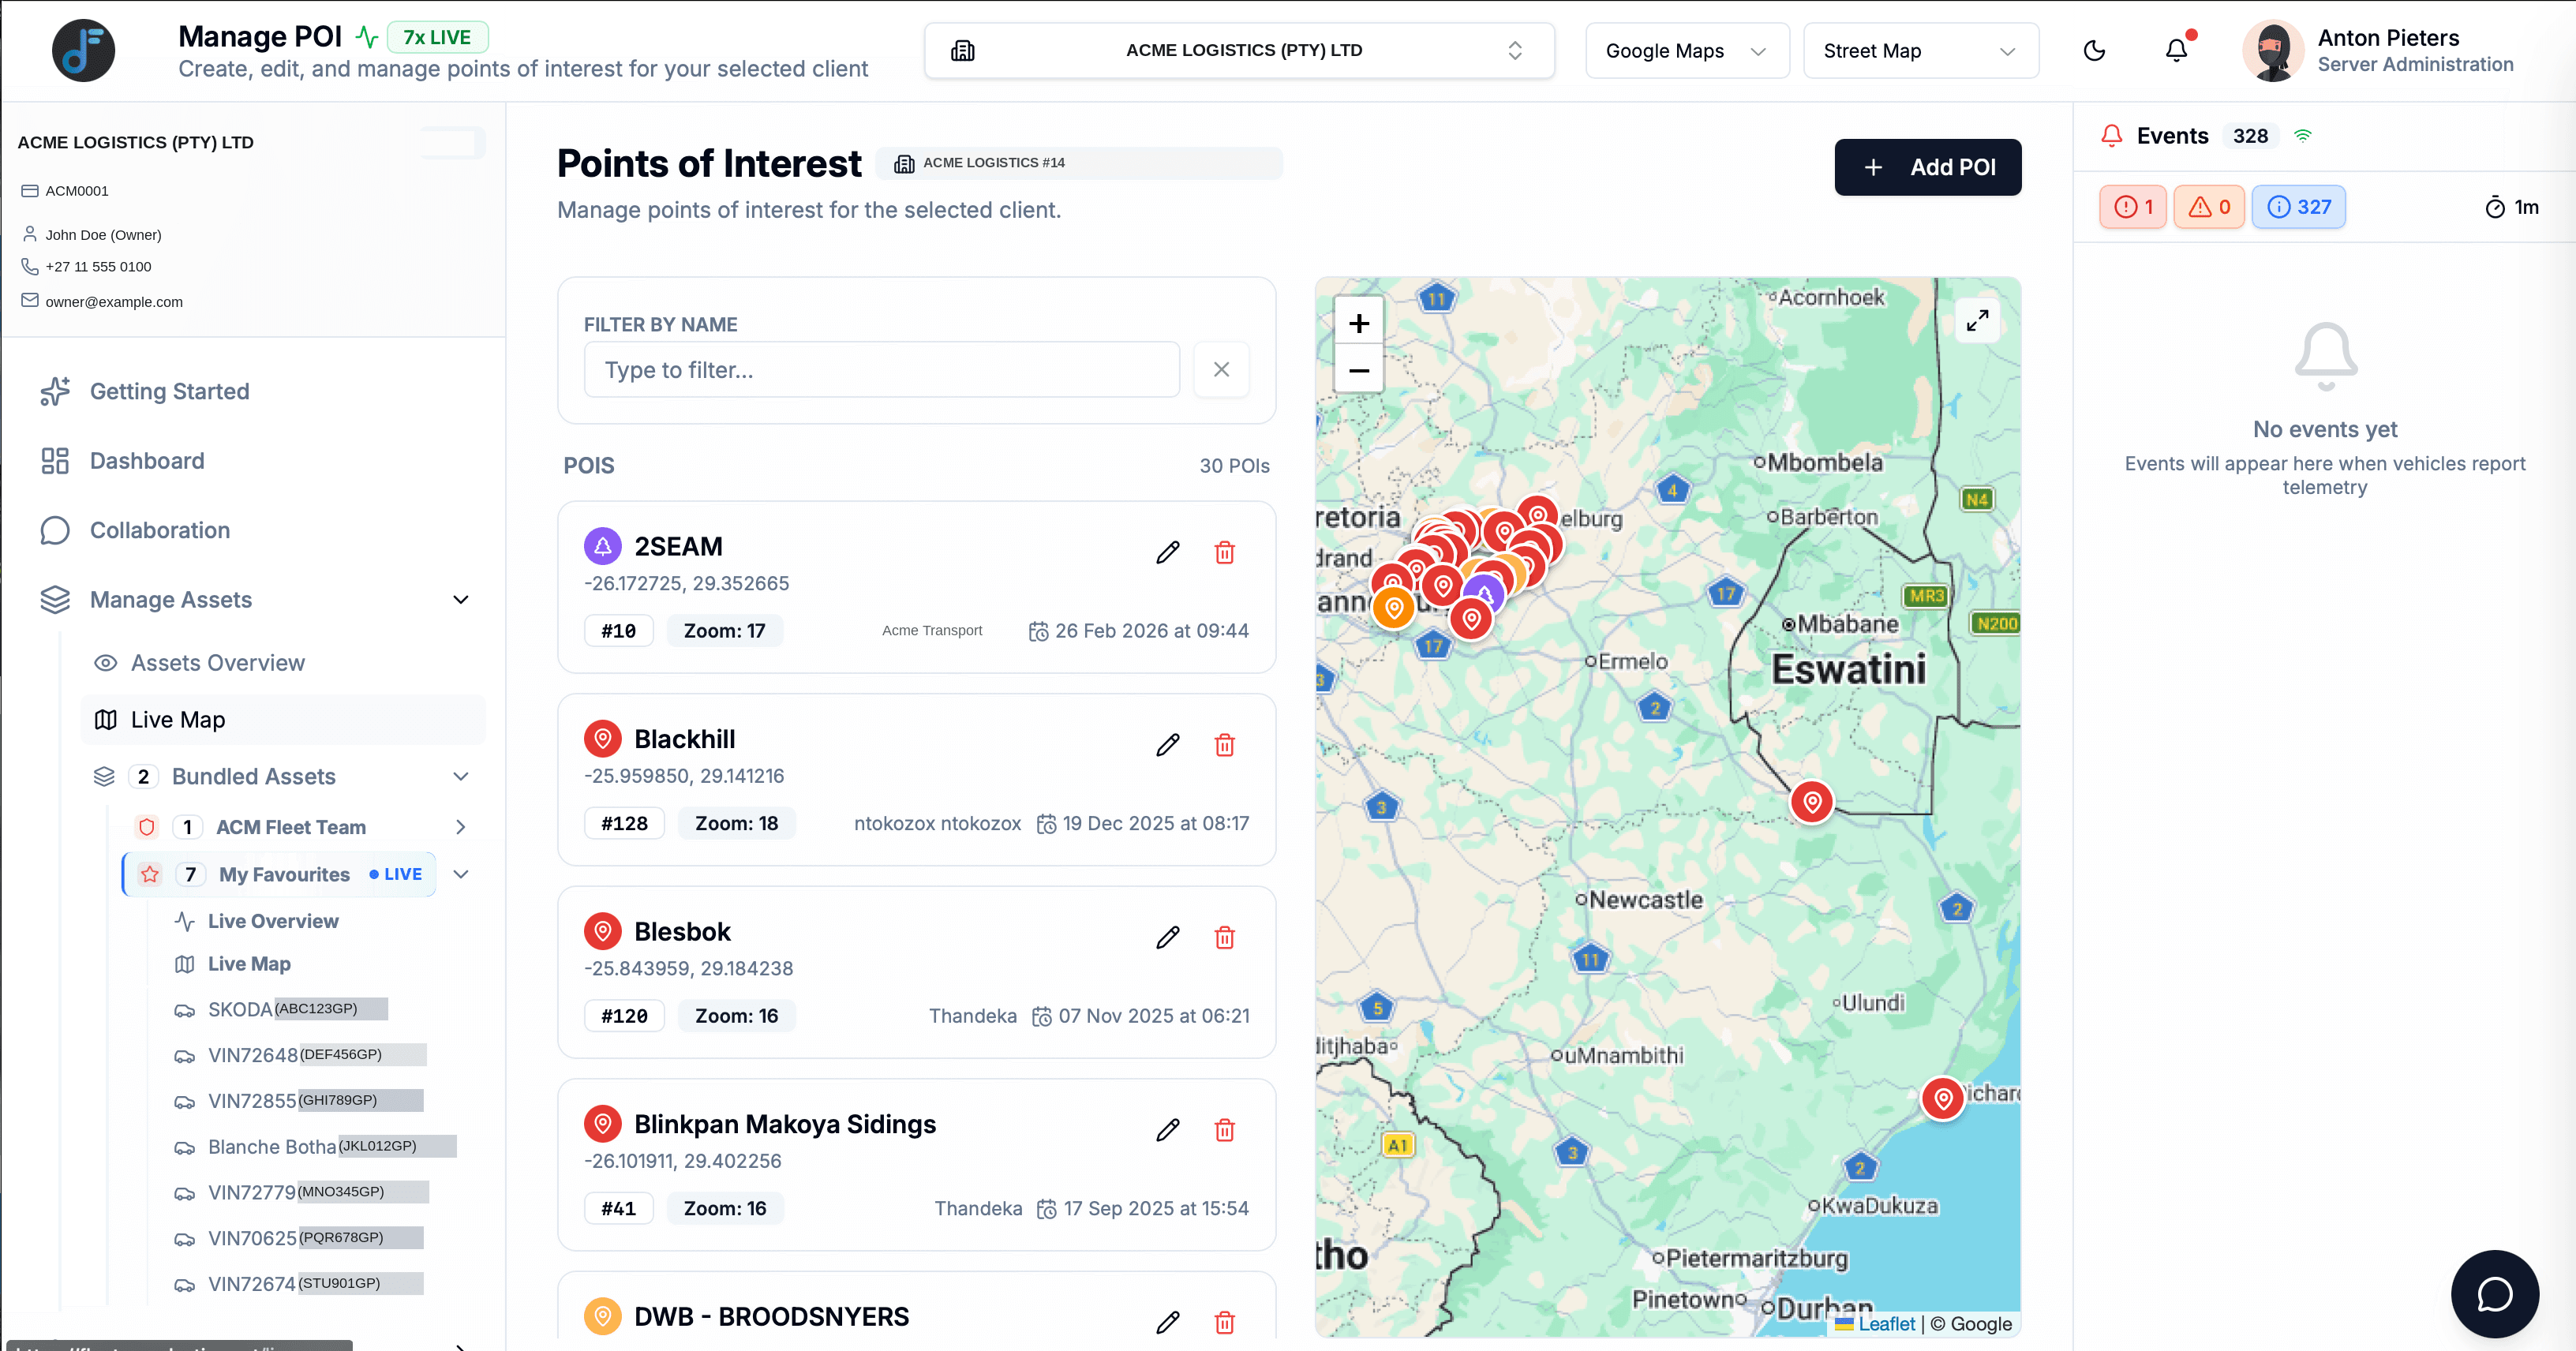Click the purple 2SEAM marker on map
The image size is (2576, 1351).
1485,596
